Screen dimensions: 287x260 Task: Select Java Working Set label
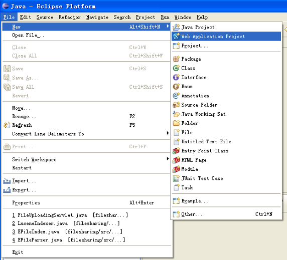coord(203,114)
